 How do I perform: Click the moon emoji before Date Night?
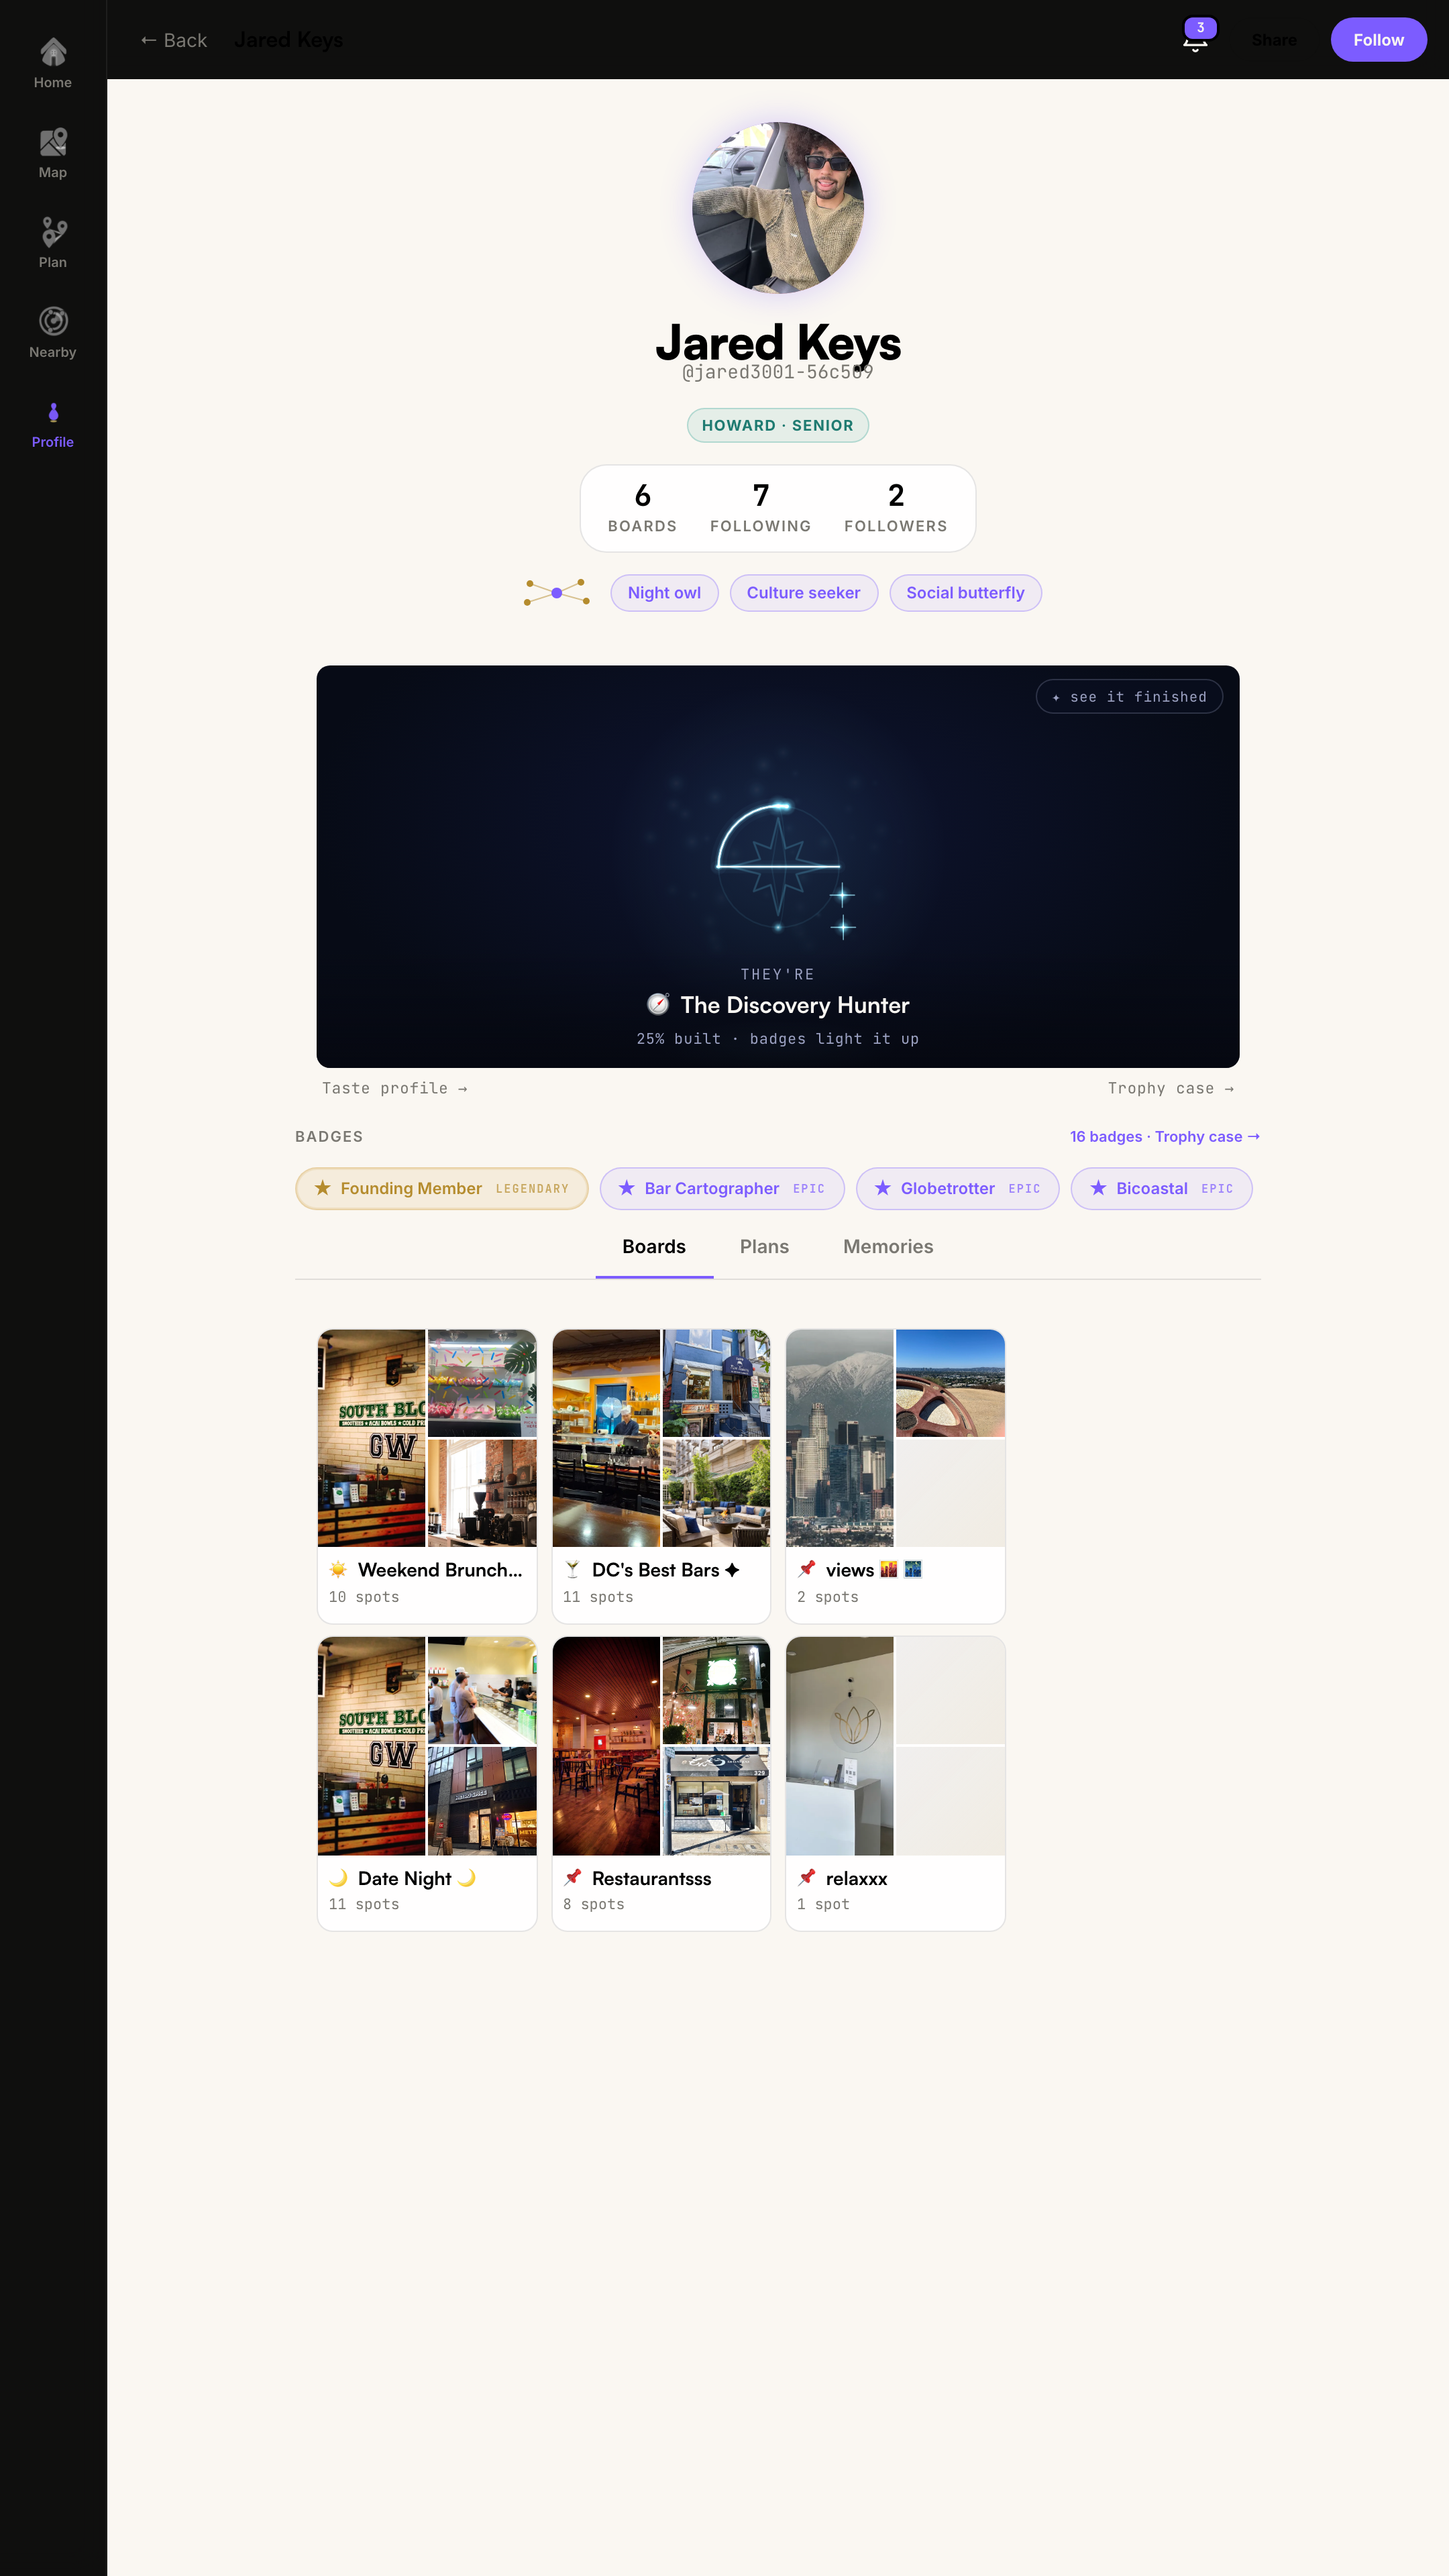[338, 1877]
